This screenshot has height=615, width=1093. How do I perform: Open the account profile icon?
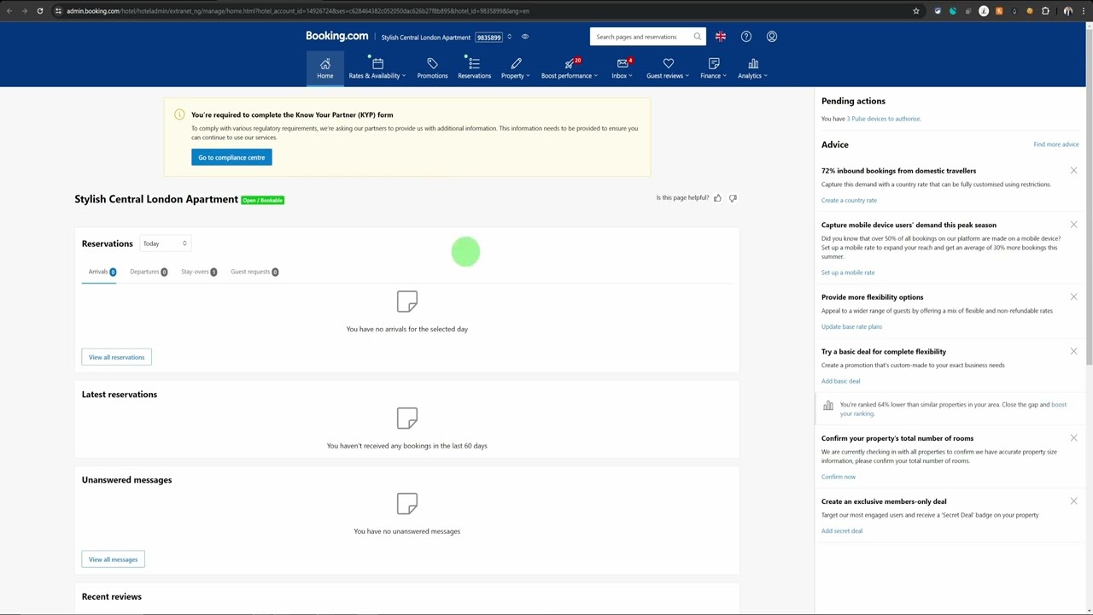(x=772, y=37)
